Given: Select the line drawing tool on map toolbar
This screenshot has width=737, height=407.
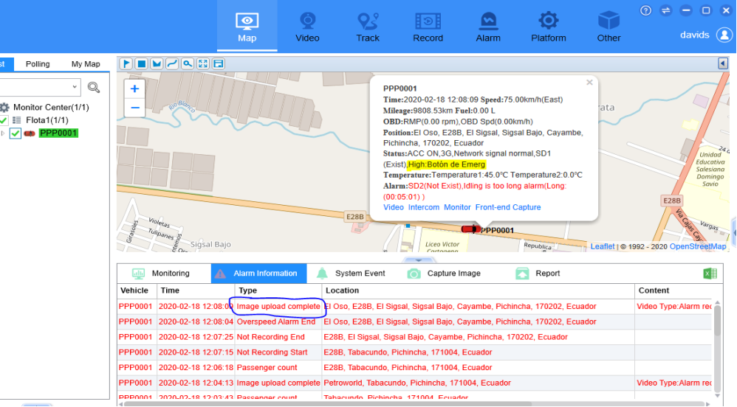Looking at the screenshot, I should [x=172, y=63].
